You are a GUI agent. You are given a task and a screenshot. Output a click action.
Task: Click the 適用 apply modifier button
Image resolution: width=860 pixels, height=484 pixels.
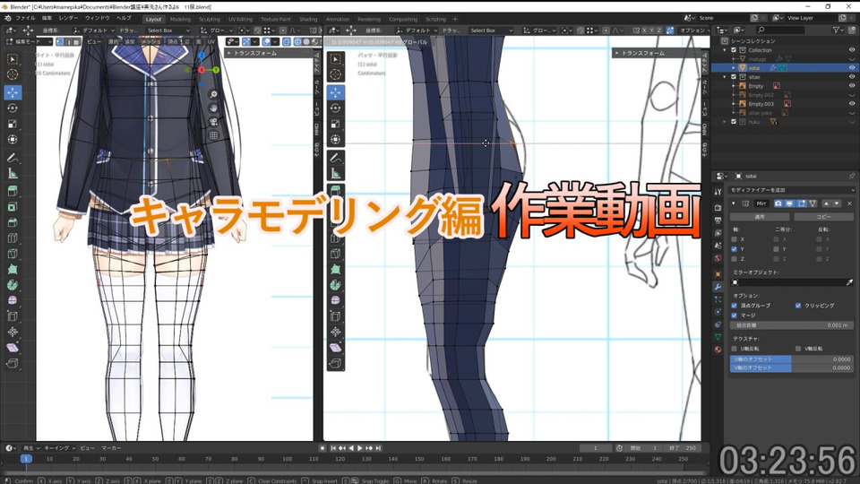coord(761,217)
